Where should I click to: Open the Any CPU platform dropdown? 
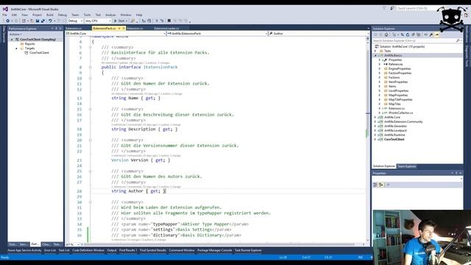coord(98,21)
